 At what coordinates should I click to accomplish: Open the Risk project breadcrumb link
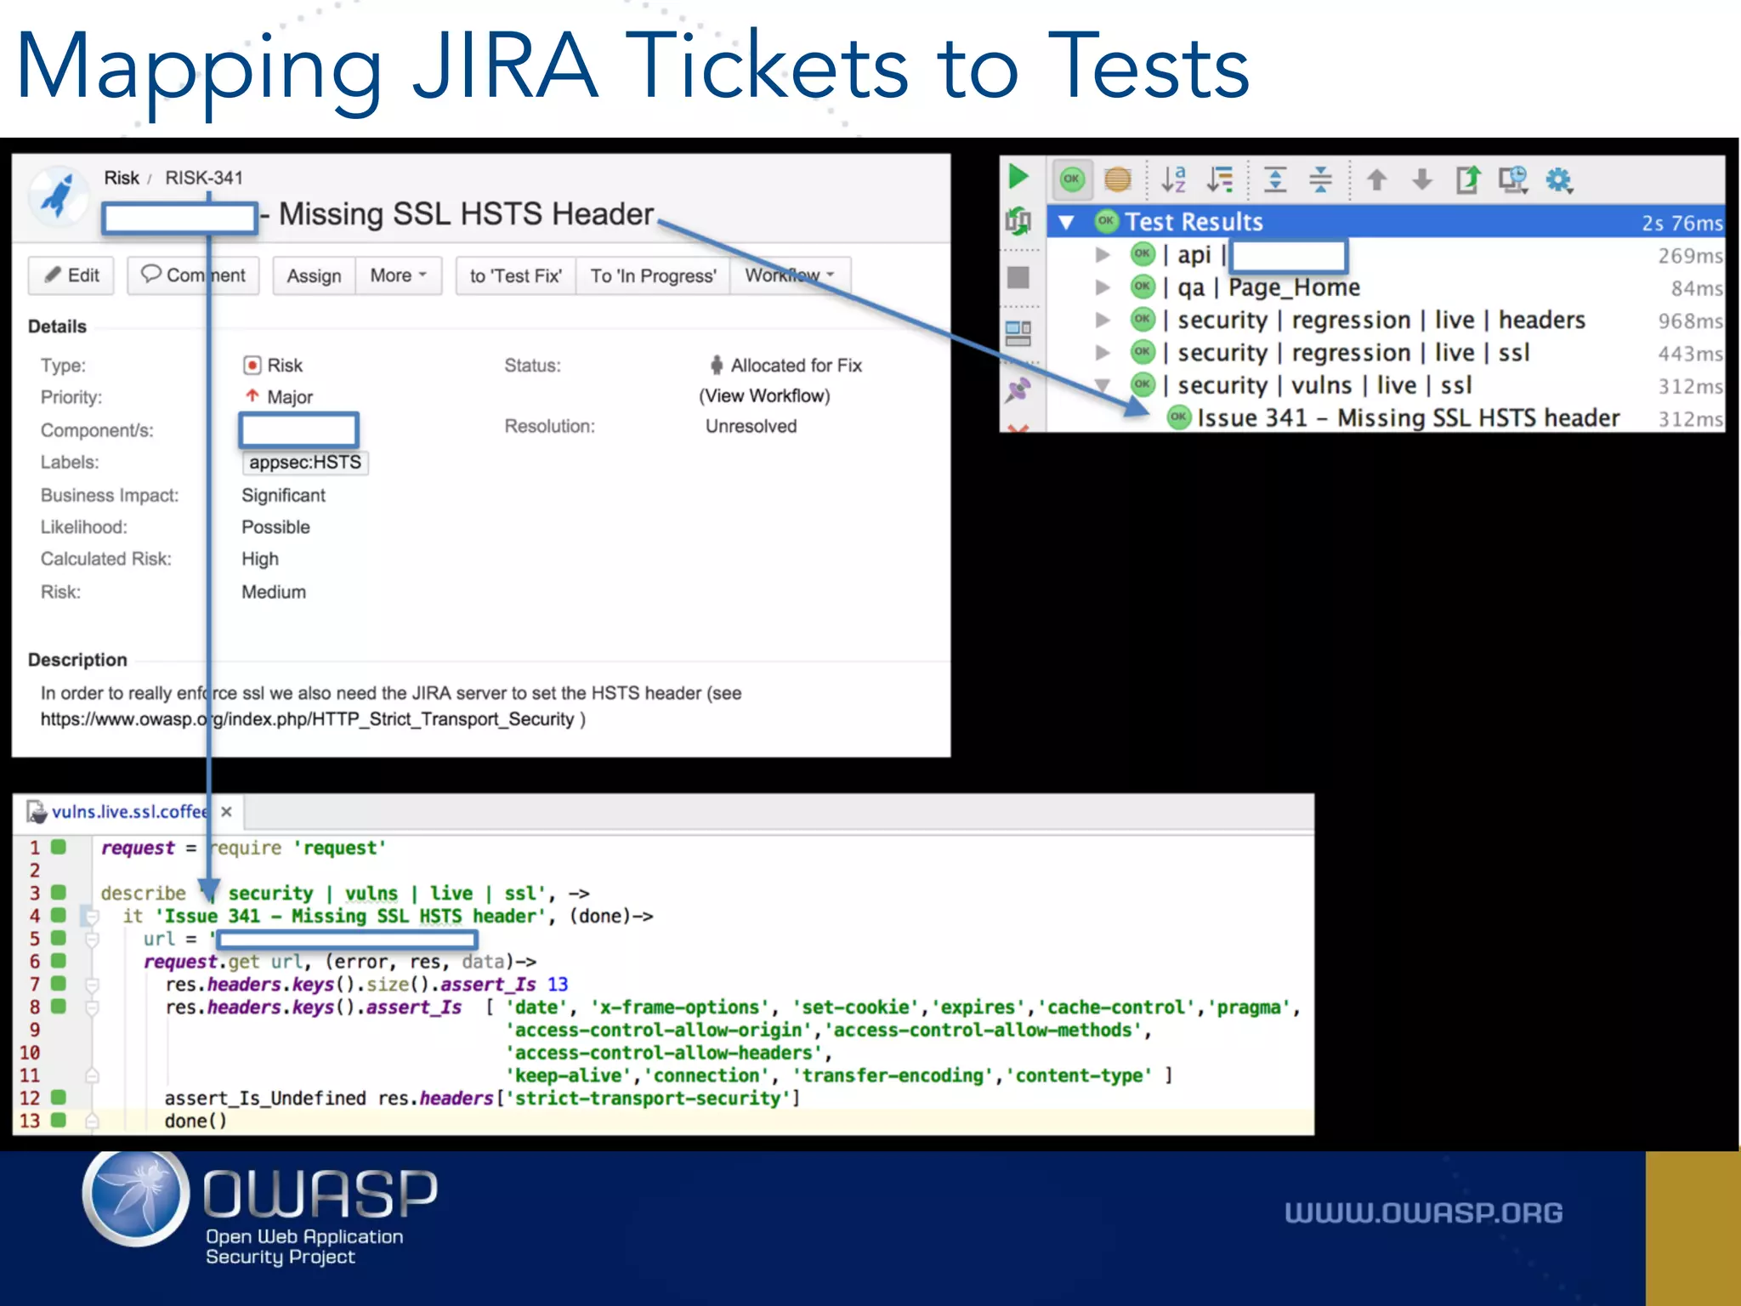pyautogui.click(x=122, y=178)
